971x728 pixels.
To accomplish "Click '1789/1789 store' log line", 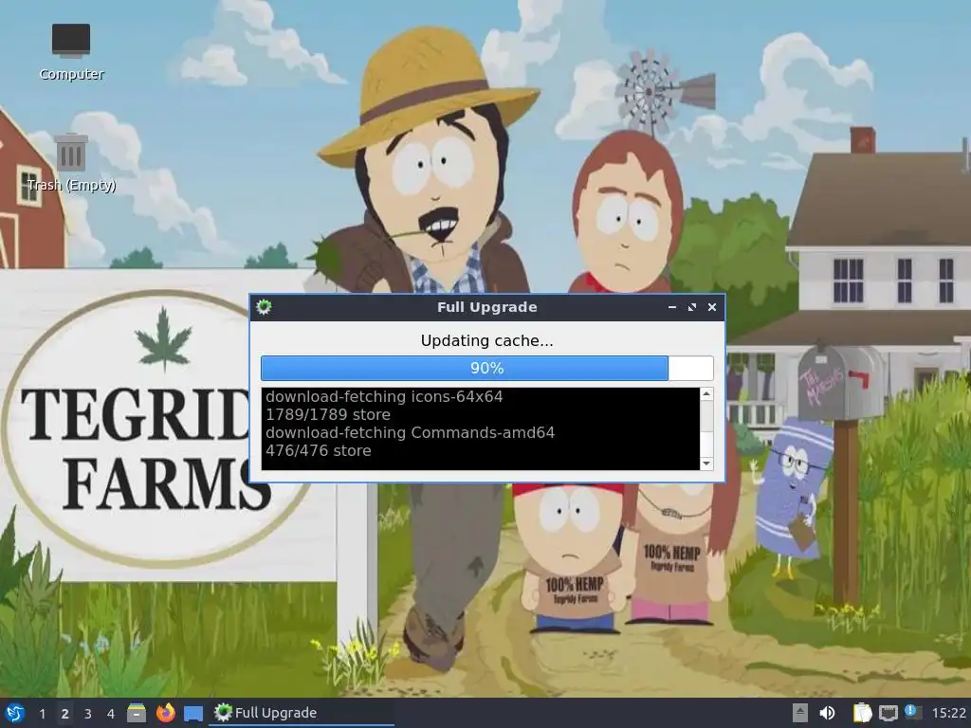I will pyautogui.click(x=328, y=415).
